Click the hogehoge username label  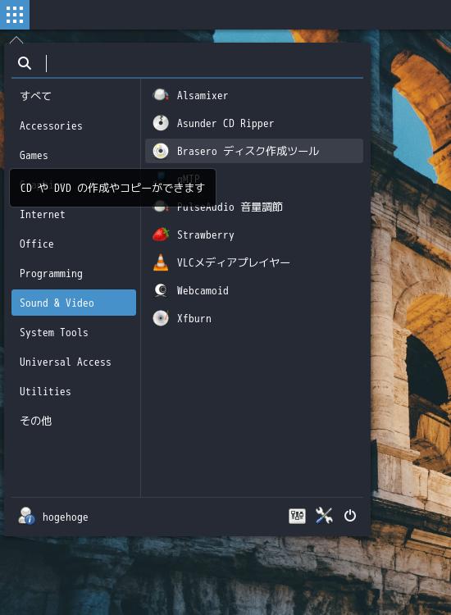pyautogui.click(x=65, y=517)
